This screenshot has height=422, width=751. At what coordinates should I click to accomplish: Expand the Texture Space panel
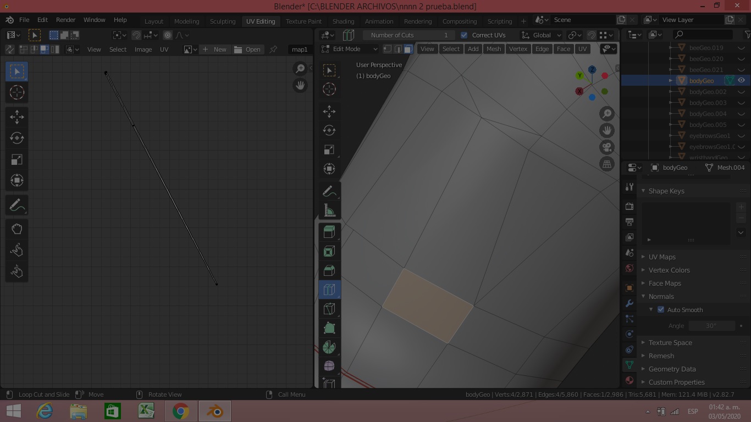click(x=693, y=343)
